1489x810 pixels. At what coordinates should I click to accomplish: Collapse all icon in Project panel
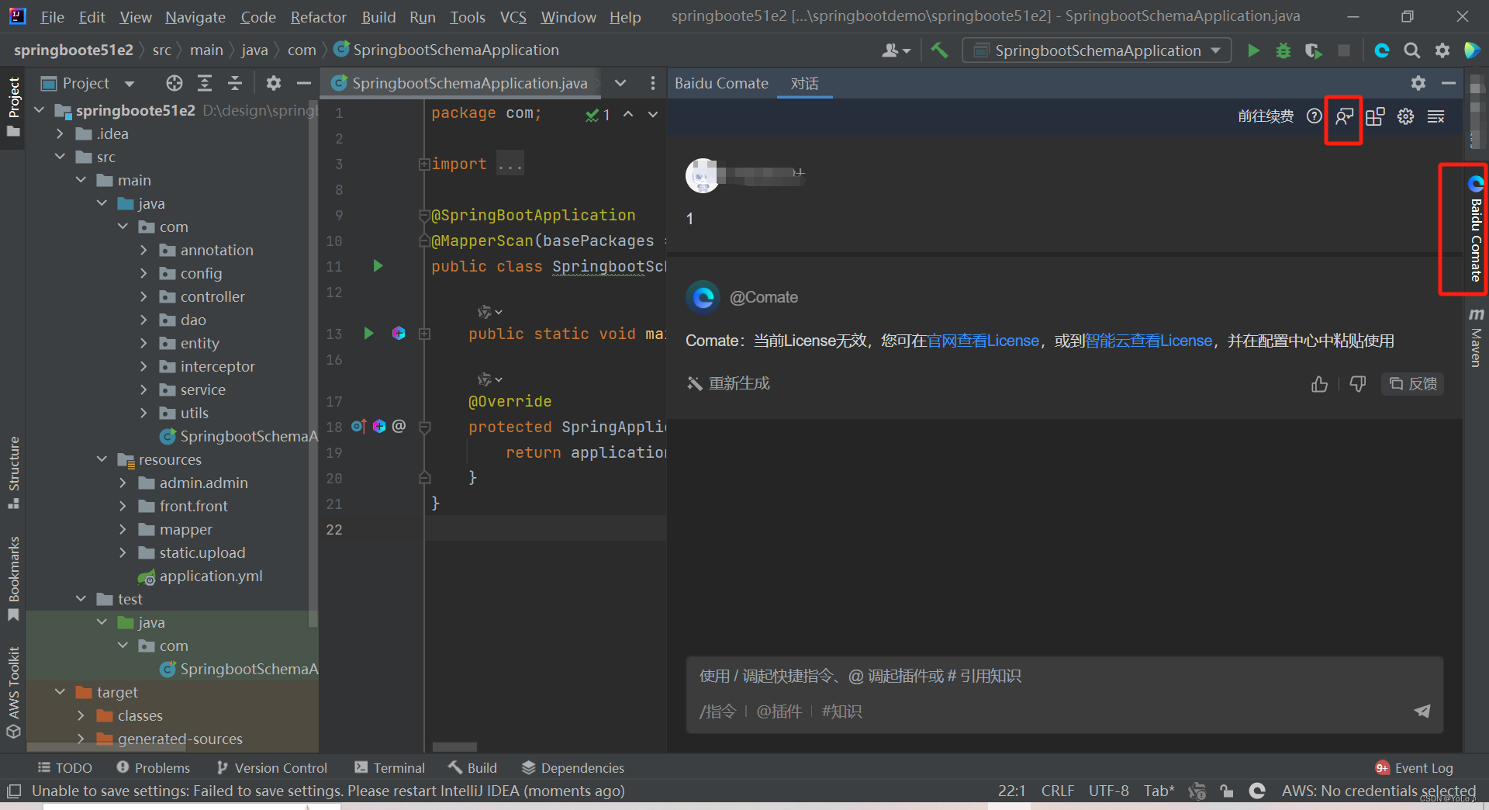[235, 83]
